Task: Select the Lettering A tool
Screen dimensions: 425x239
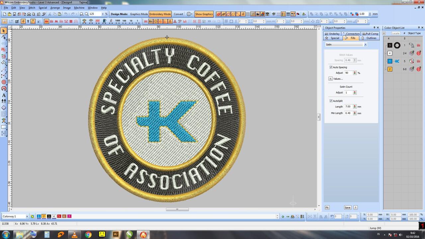Action: click(4, 95)
